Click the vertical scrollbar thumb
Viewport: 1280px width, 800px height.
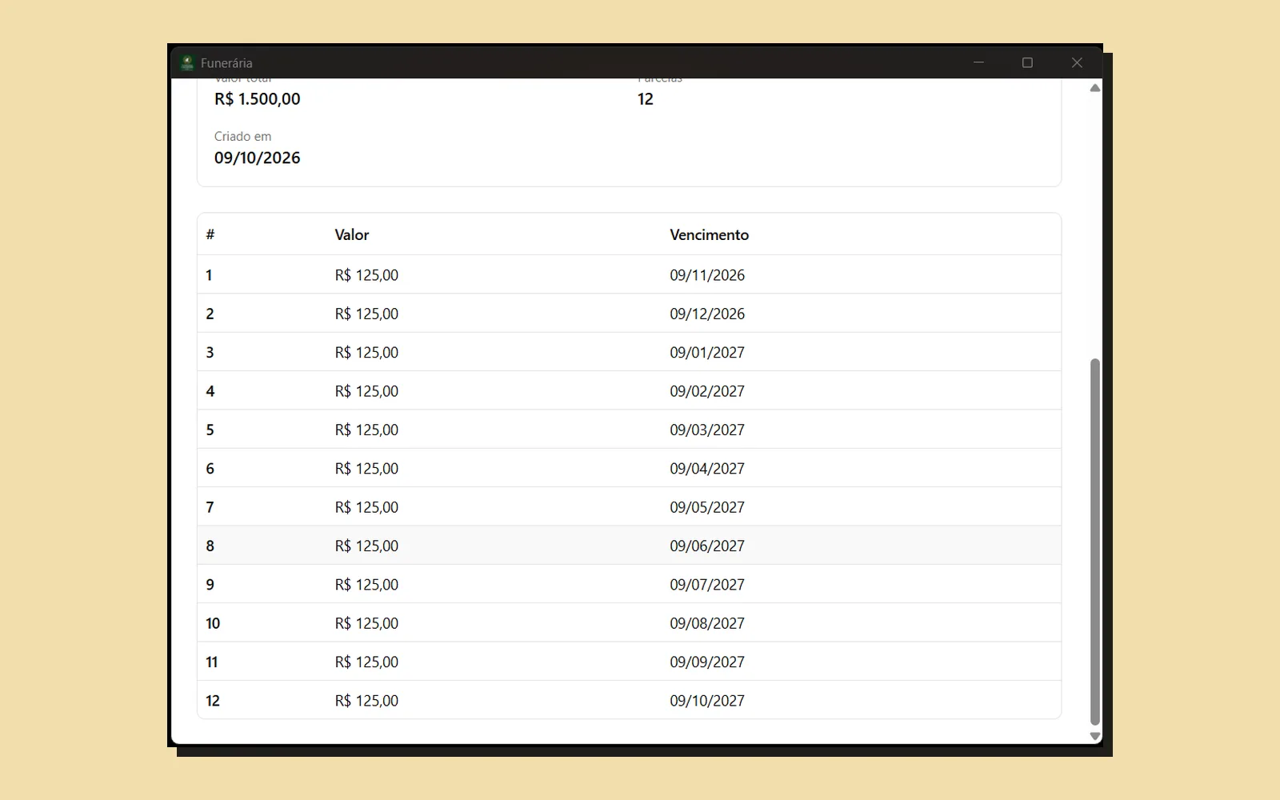pos(1095,542)
